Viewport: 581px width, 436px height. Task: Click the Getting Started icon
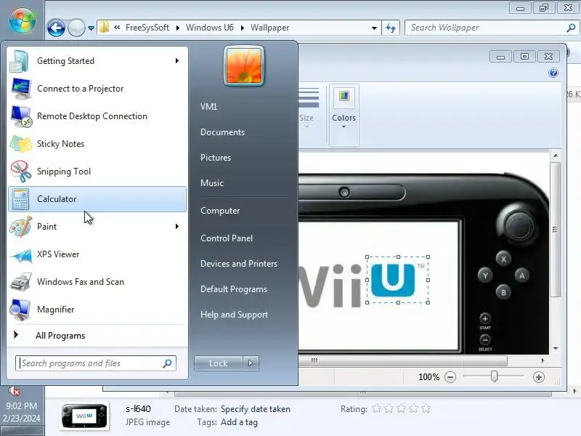pos(20,61)
